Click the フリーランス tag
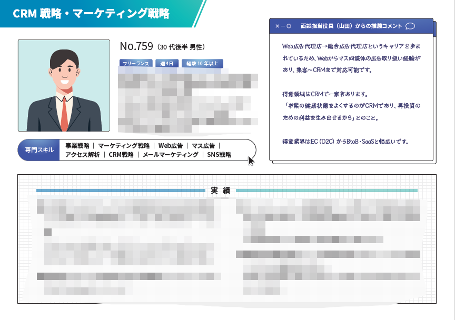455x320 pixels. (x=136, y=63)
